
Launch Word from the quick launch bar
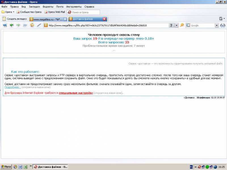(x=20, y=167)
